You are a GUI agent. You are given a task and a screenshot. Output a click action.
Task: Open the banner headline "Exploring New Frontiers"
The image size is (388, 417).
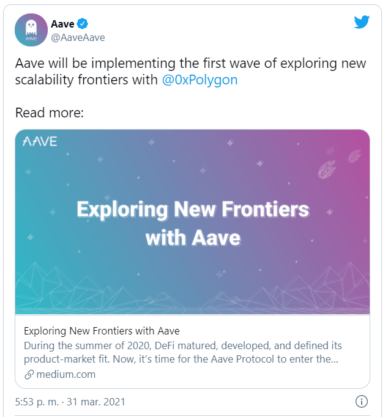click(193, 210)
